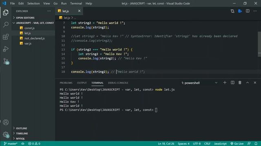Open the Manage gear icon
The width and height of the screenshot is (261, 146).
(x=6, y=134)
